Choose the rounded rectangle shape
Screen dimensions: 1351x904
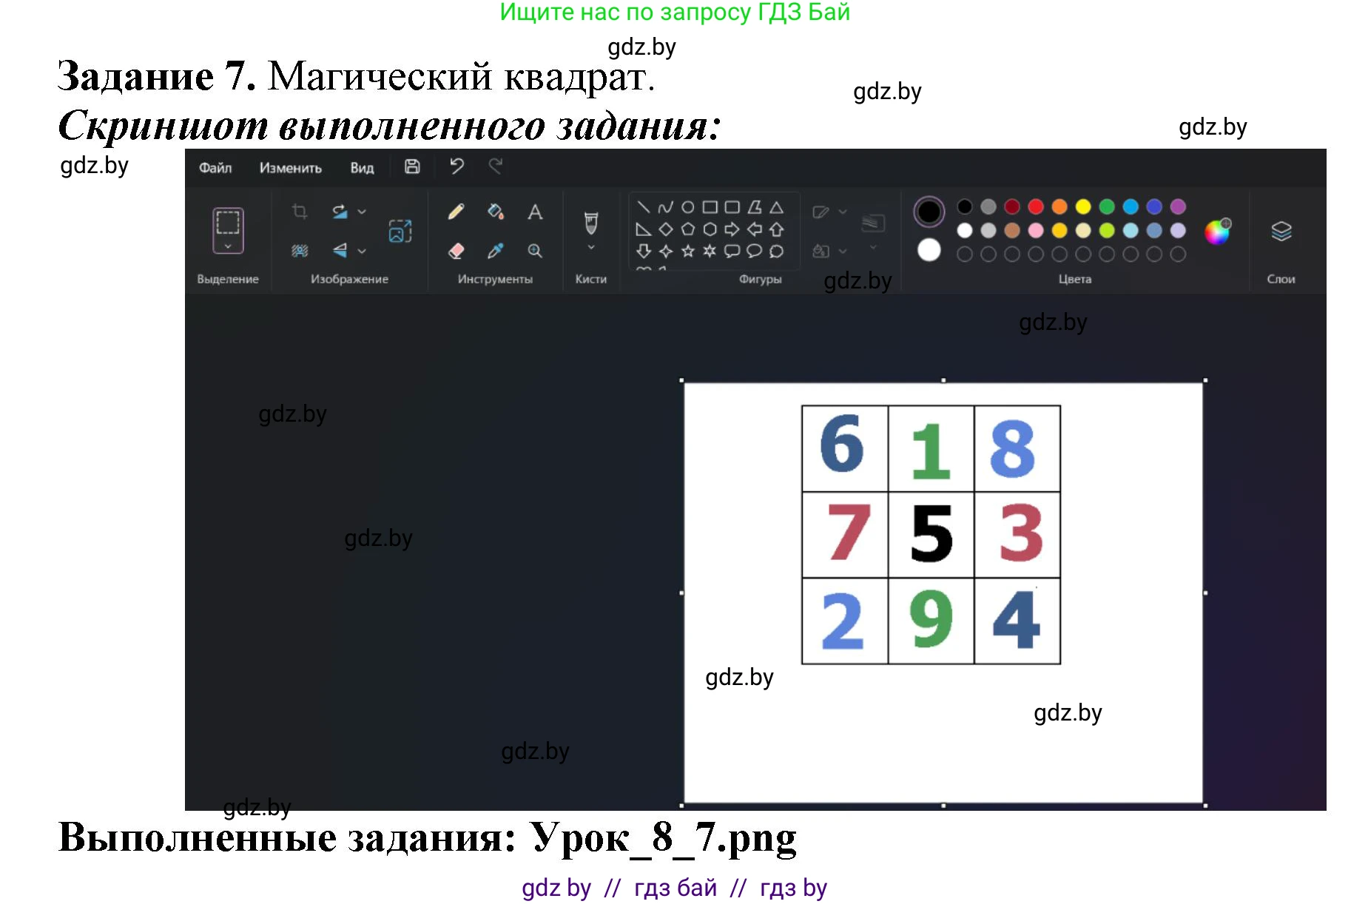click(x=732, y=207)
